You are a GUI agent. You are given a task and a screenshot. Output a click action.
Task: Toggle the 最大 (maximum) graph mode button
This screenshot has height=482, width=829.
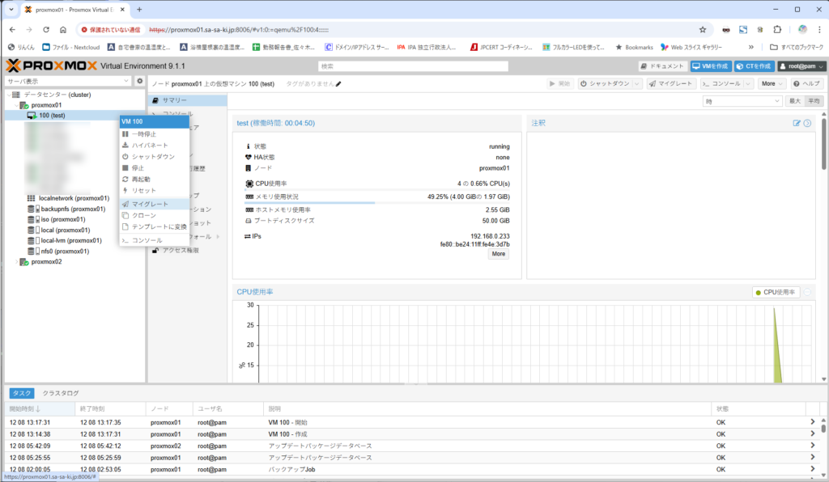pos(794,101)
